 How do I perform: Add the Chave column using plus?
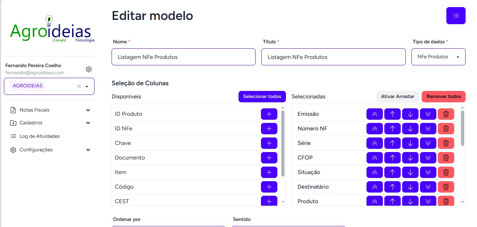269,143
